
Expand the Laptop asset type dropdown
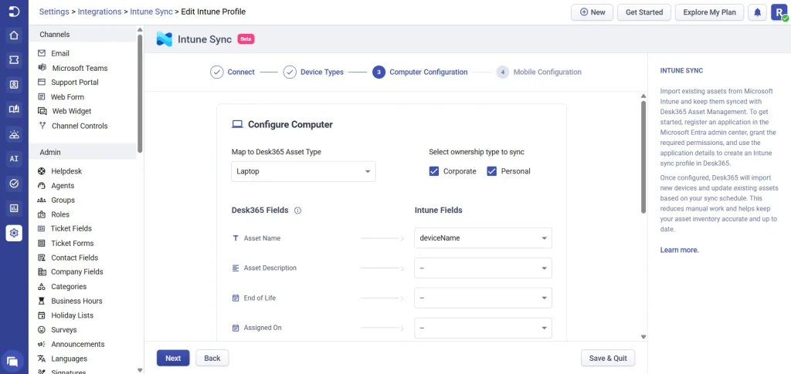(303, 172)
